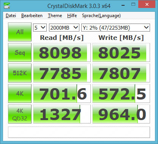Minimize the CrystalDiskMark window
The width and height of the screenshot is (158, 144).
pos(123,5)
